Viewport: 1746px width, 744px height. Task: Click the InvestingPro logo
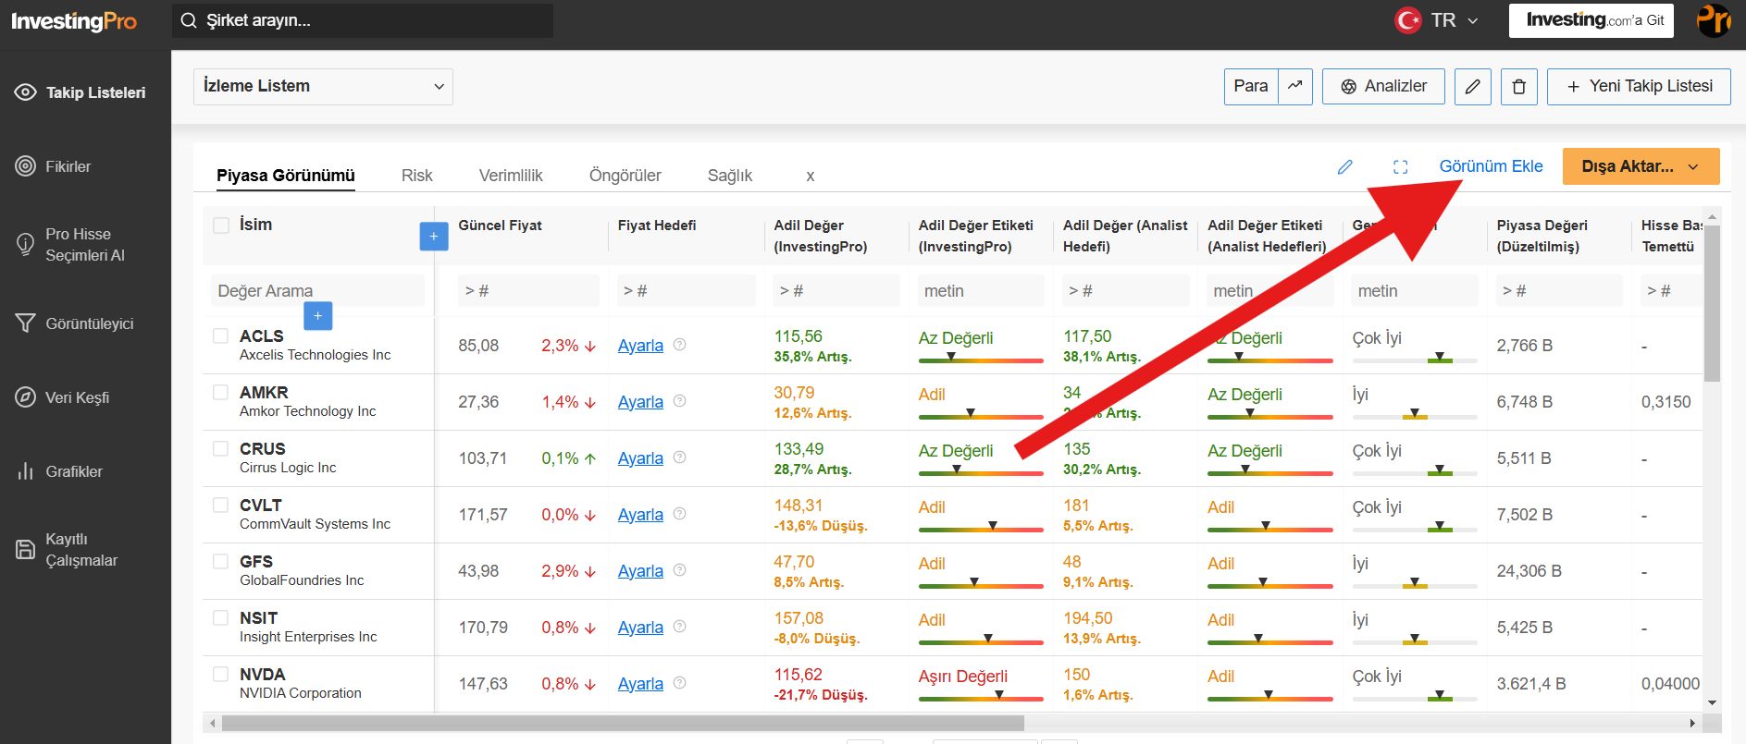pyautogui.click(x=74, y=21)
